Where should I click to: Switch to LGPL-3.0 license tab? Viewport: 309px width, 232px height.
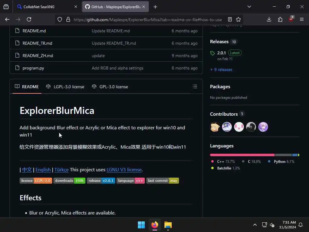[x=65, y=87]
